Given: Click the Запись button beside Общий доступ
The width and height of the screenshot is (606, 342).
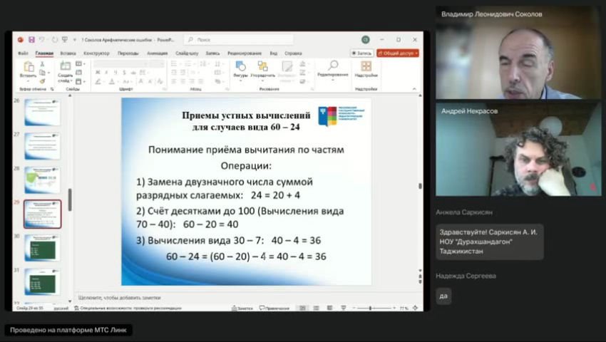Looking at the screenshot, I should pyautogui.click(x=361, y=53).
